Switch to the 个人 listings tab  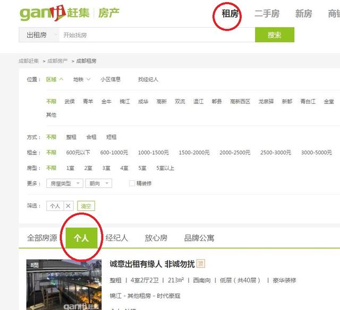click(x=81, y=238)
